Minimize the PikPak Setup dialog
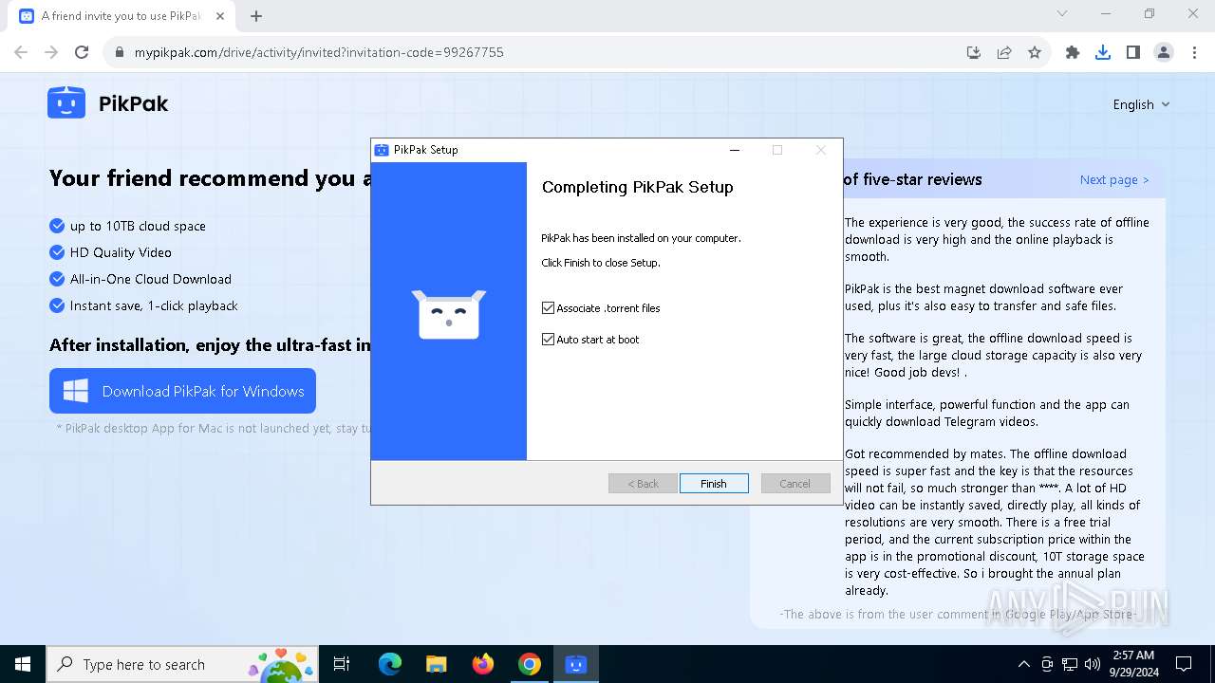Screen dimensions: 1215x683 [735, 150]
